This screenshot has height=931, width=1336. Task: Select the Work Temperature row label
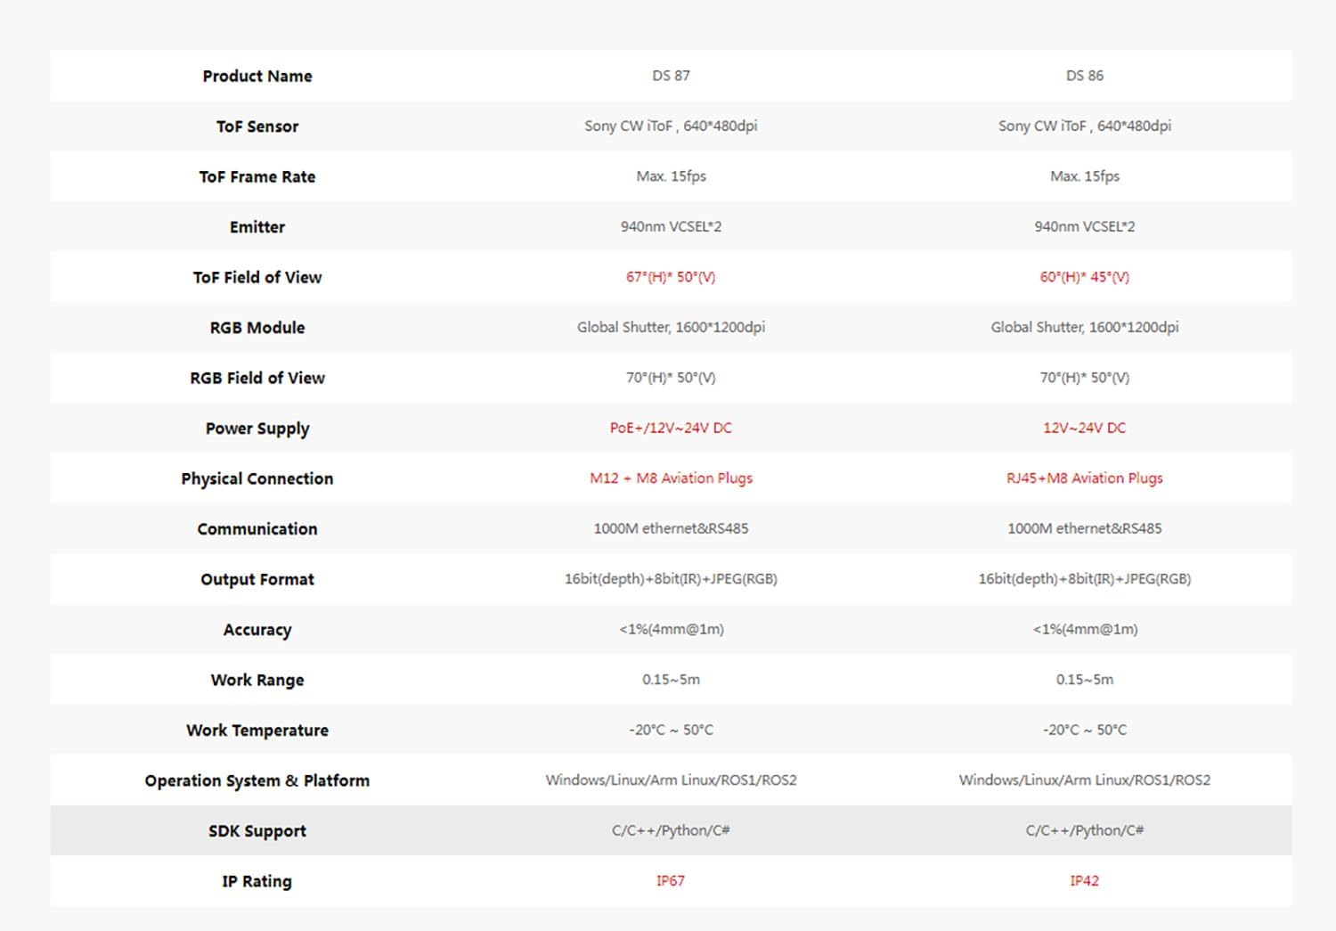pyautogui.click(x=257, y=731)
